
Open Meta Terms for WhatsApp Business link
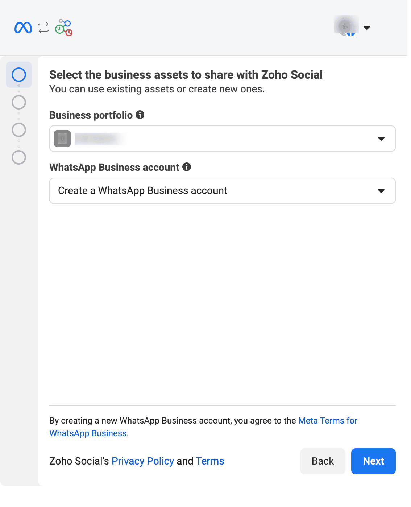tap(328, 421)
